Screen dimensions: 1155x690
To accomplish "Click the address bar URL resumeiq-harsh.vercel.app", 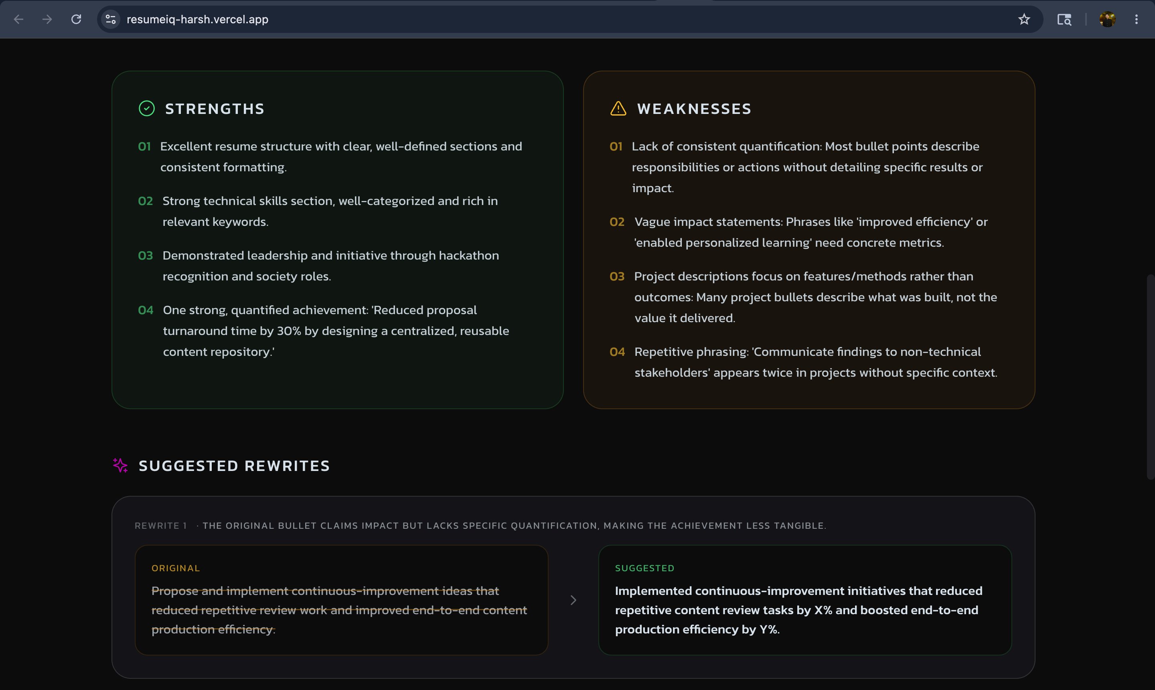I will coord(198,19).
